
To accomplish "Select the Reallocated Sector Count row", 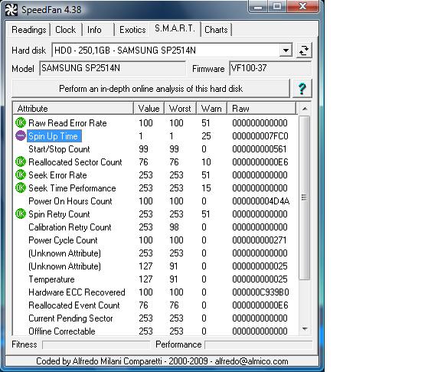I will coord(155,162).
